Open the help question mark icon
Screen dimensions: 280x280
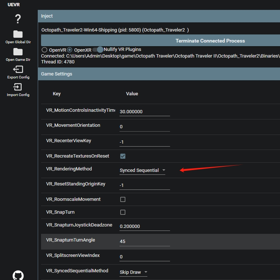pos(18,19)
